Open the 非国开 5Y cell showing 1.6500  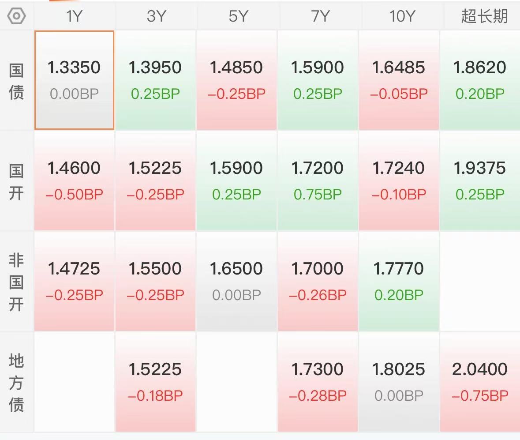click(236, 282)
